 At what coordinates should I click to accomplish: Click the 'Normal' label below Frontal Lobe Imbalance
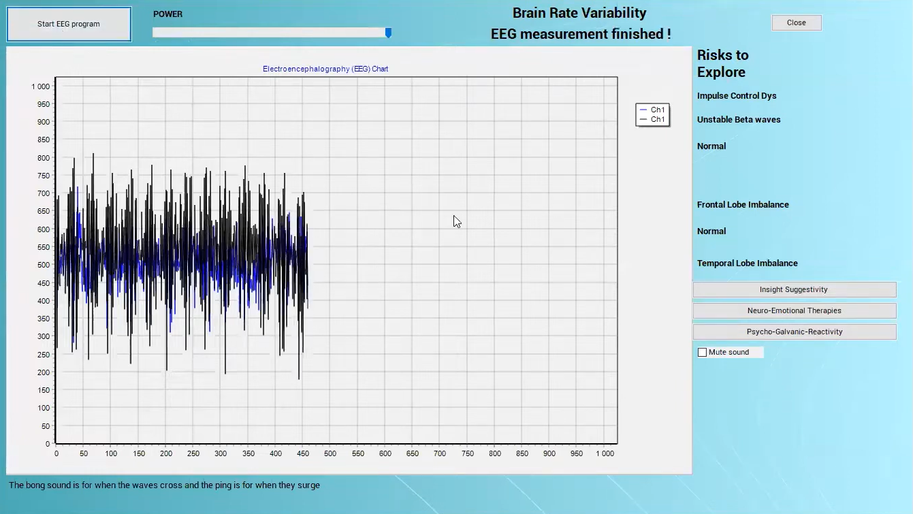click(x=711, y=231)
